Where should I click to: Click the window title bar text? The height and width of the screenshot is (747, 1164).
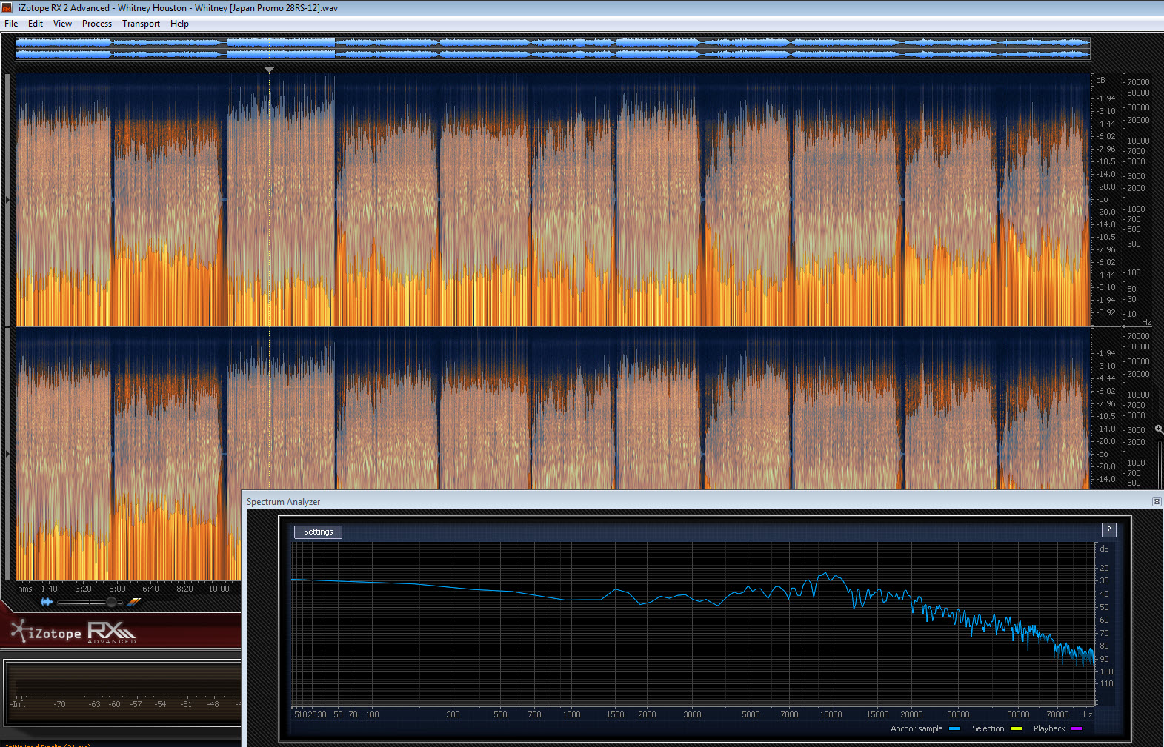click(178, 8)
